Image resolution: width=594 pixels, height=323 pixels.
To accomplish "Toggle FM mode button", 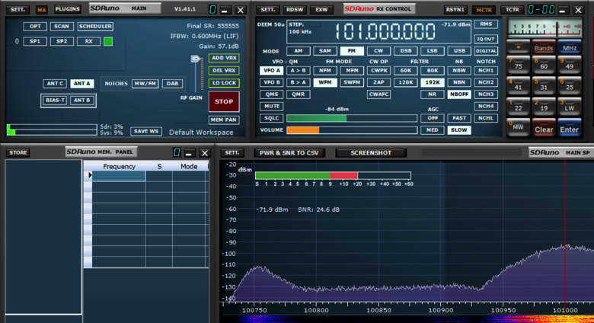I will click(352, 51).
